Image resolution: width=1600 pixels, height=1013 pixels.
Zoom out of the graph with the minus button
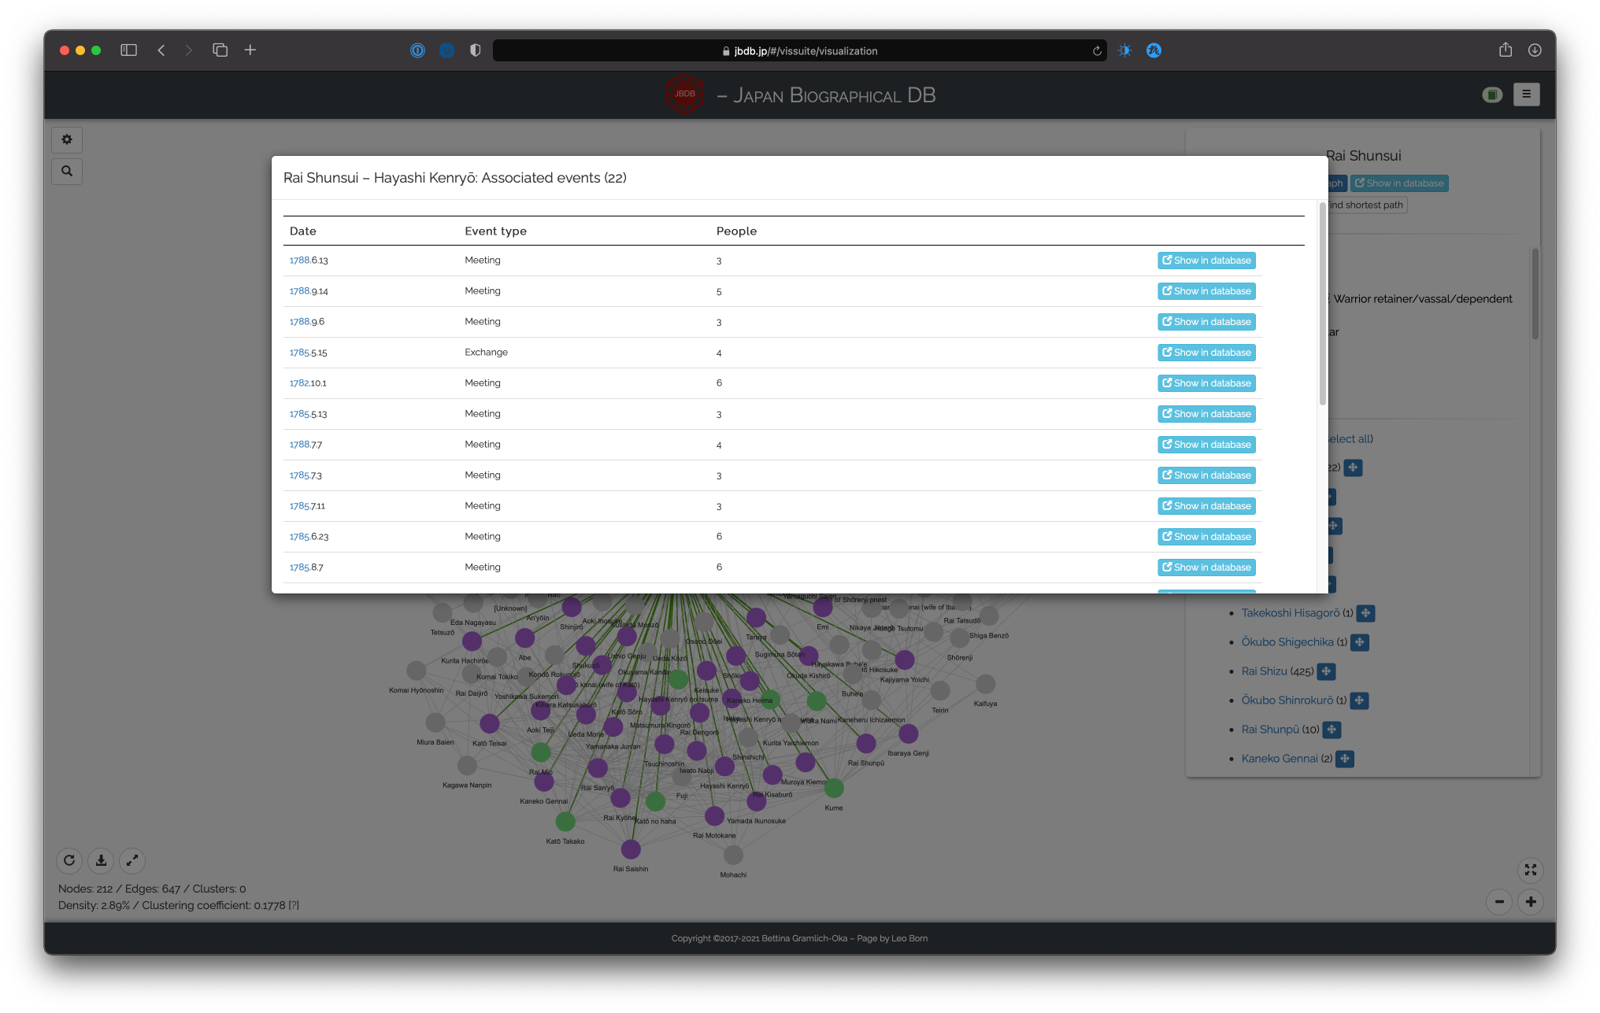tap(1498, 902)
